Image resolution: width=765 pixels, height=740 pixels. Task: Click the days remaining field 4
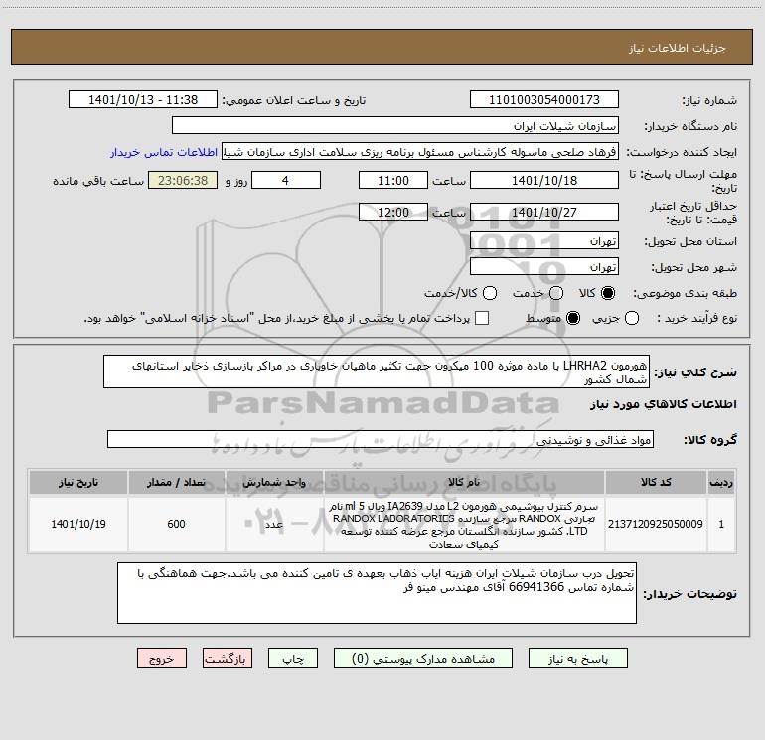pyautogui.click(x=286, y=180)
